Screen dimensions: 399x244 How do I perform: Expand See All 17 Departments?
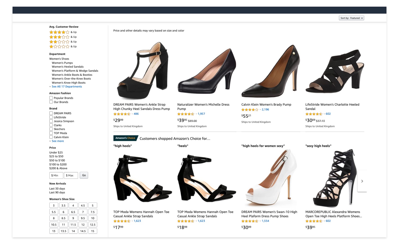(67, 87)
